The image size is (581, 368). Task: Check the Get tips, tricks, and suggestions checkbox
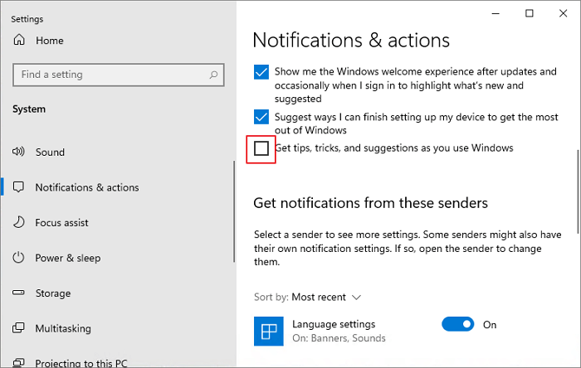point(261,148)
